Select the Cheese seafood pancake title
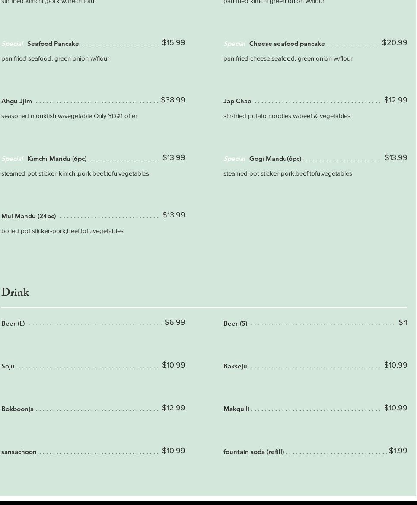The height and width of the screenshot is (505, 417). click(x=286, y=44)
